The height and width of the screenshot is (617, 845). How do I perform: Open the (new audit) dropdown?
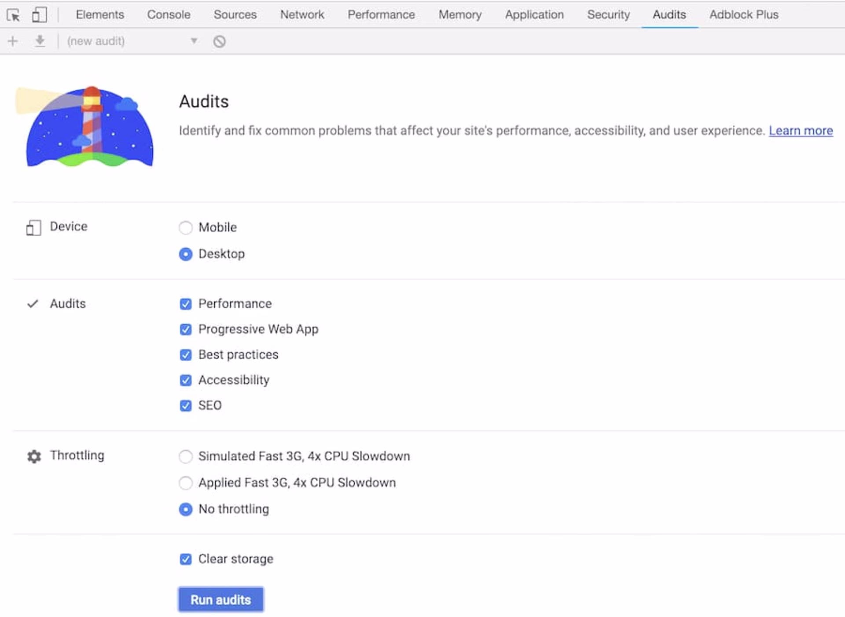point(132,41)
